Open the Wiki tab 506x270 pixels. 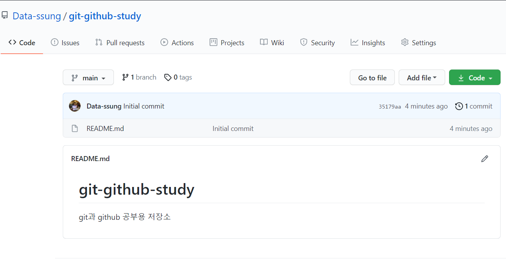click(272, 43)
